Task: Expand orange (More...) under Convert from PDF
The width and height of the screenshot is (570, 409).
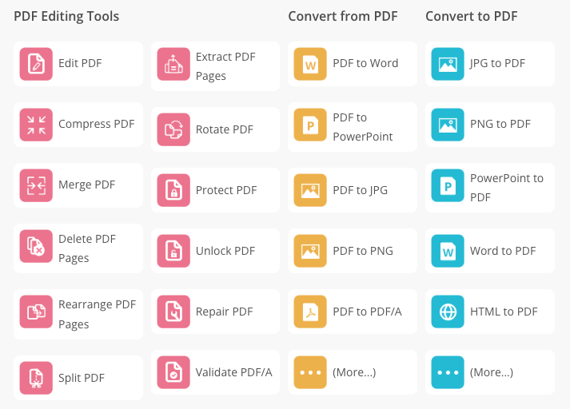Action: 310,372
